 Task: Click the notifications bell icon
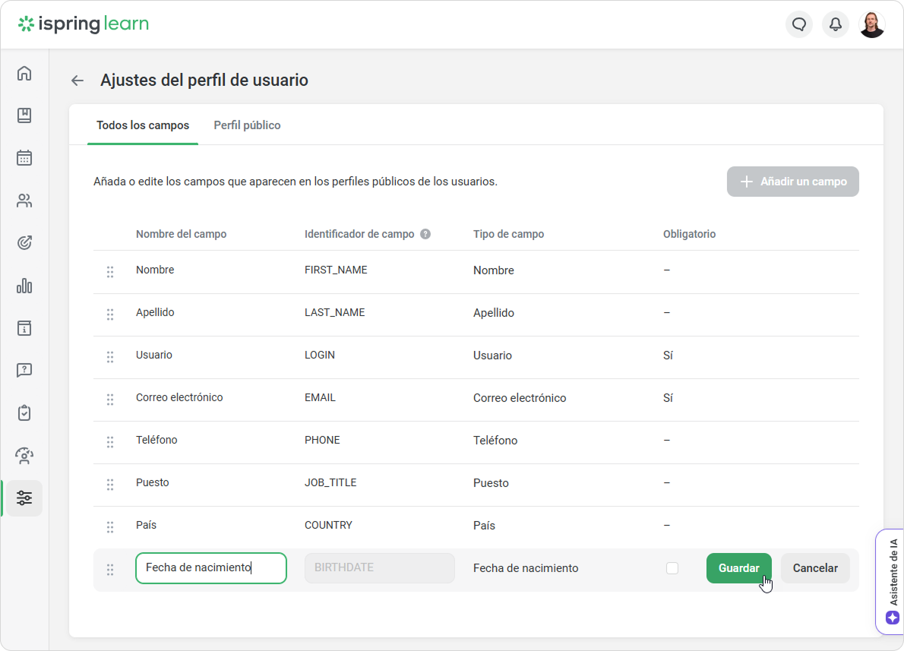click(835, 24)
